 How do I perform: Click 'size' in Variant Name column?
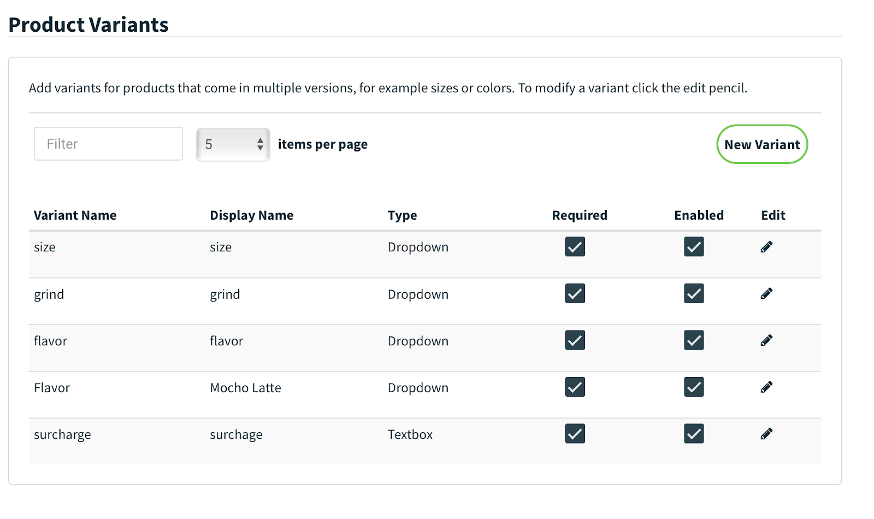coord(45,247)
